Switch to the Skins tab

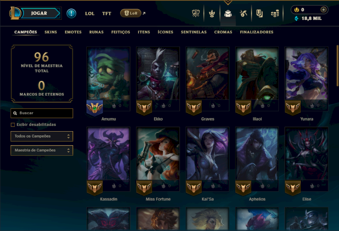click(x=50, y=32)
